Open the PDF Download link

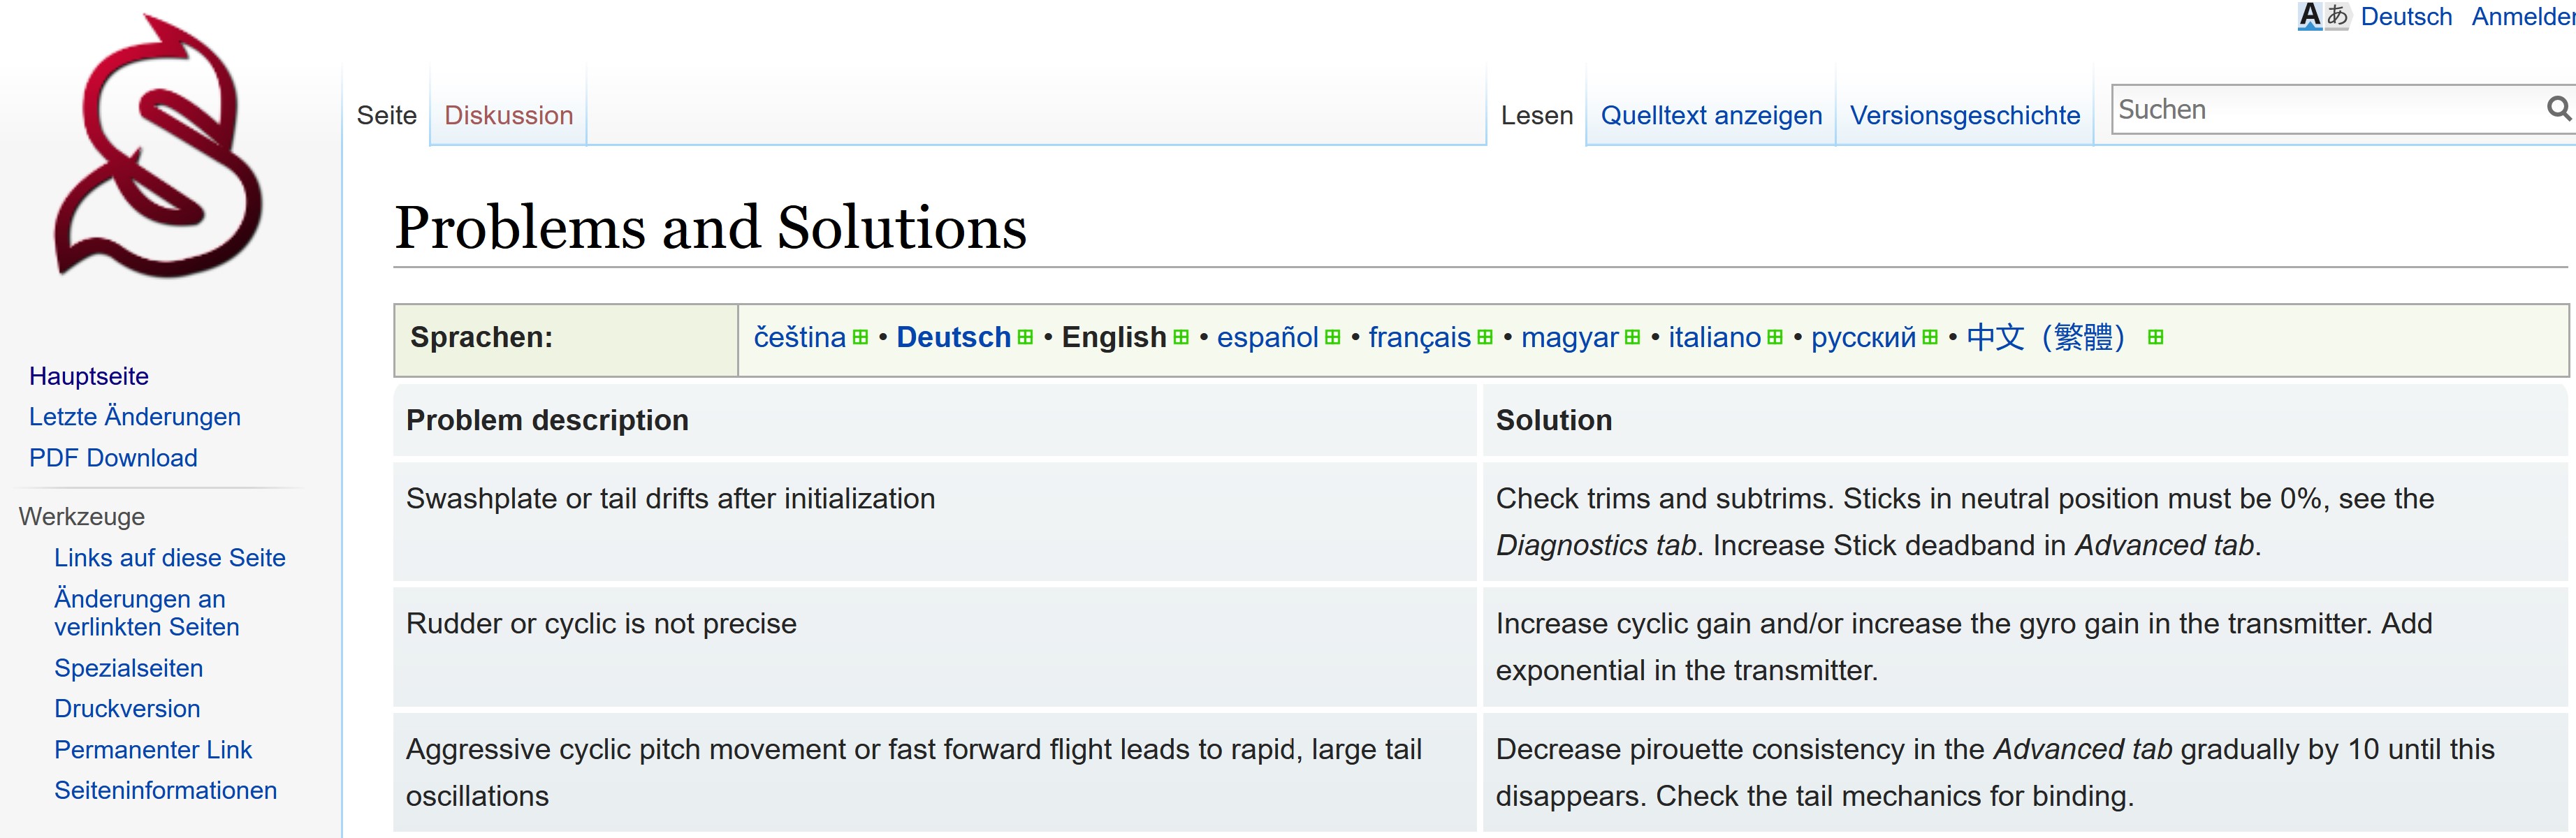click(x=113, y=458)
